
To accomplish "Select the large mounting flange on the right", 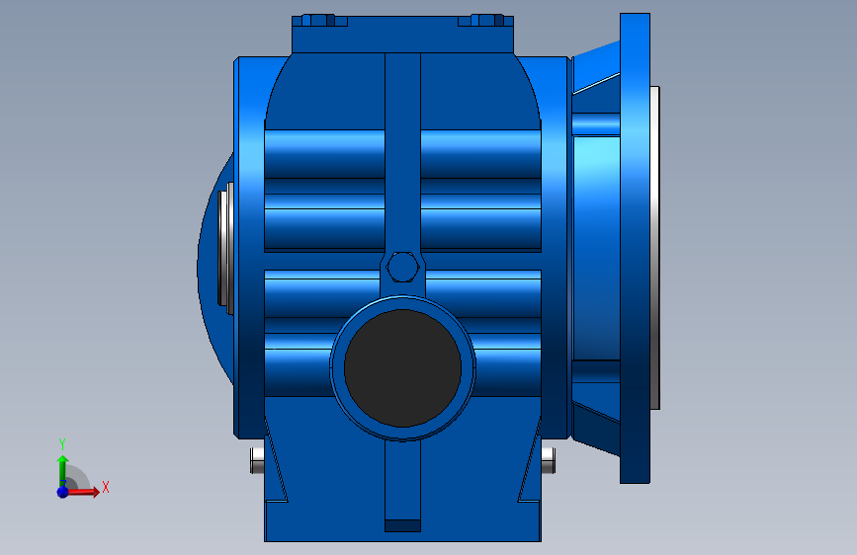I will tap(635, 248).
